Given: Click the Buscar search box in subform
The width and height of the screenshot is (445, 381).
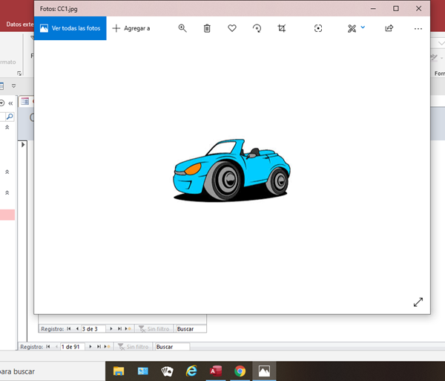Looking at the screenshot, I should point(190,328).
